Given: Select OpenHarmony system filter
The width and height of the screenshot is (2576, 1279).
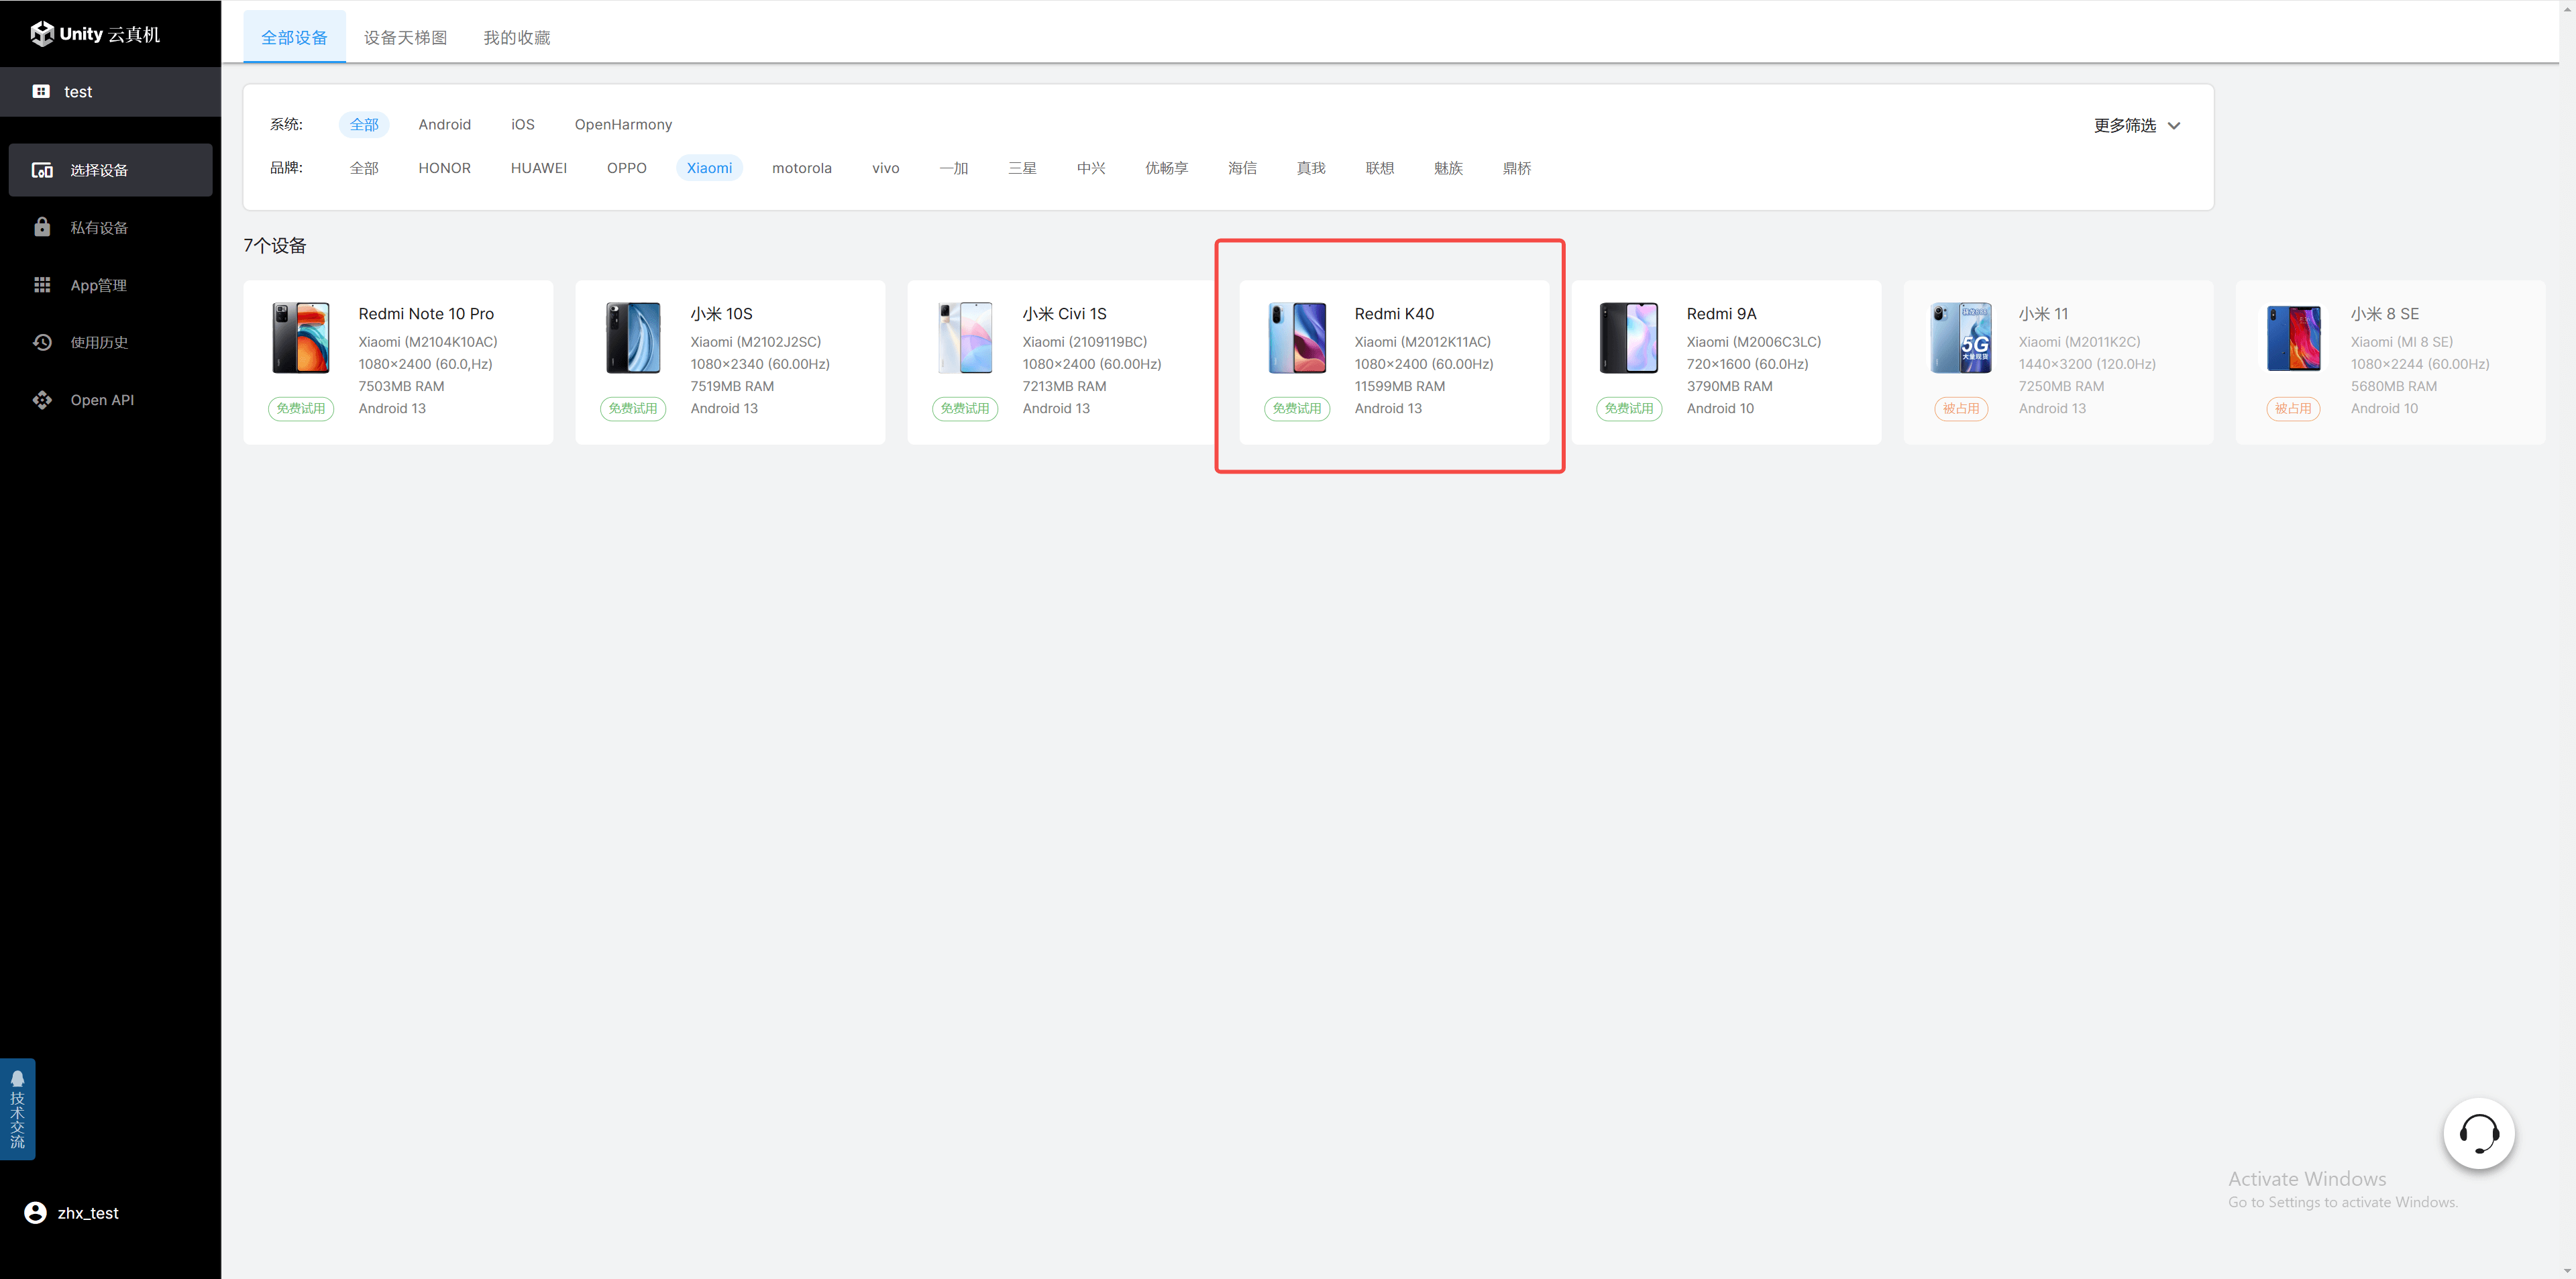Looking at the screenshot, I should (623, 124).
